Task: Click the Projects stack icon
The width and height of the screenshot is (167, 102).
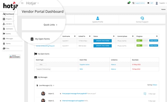Action: (x=4, y=19)
